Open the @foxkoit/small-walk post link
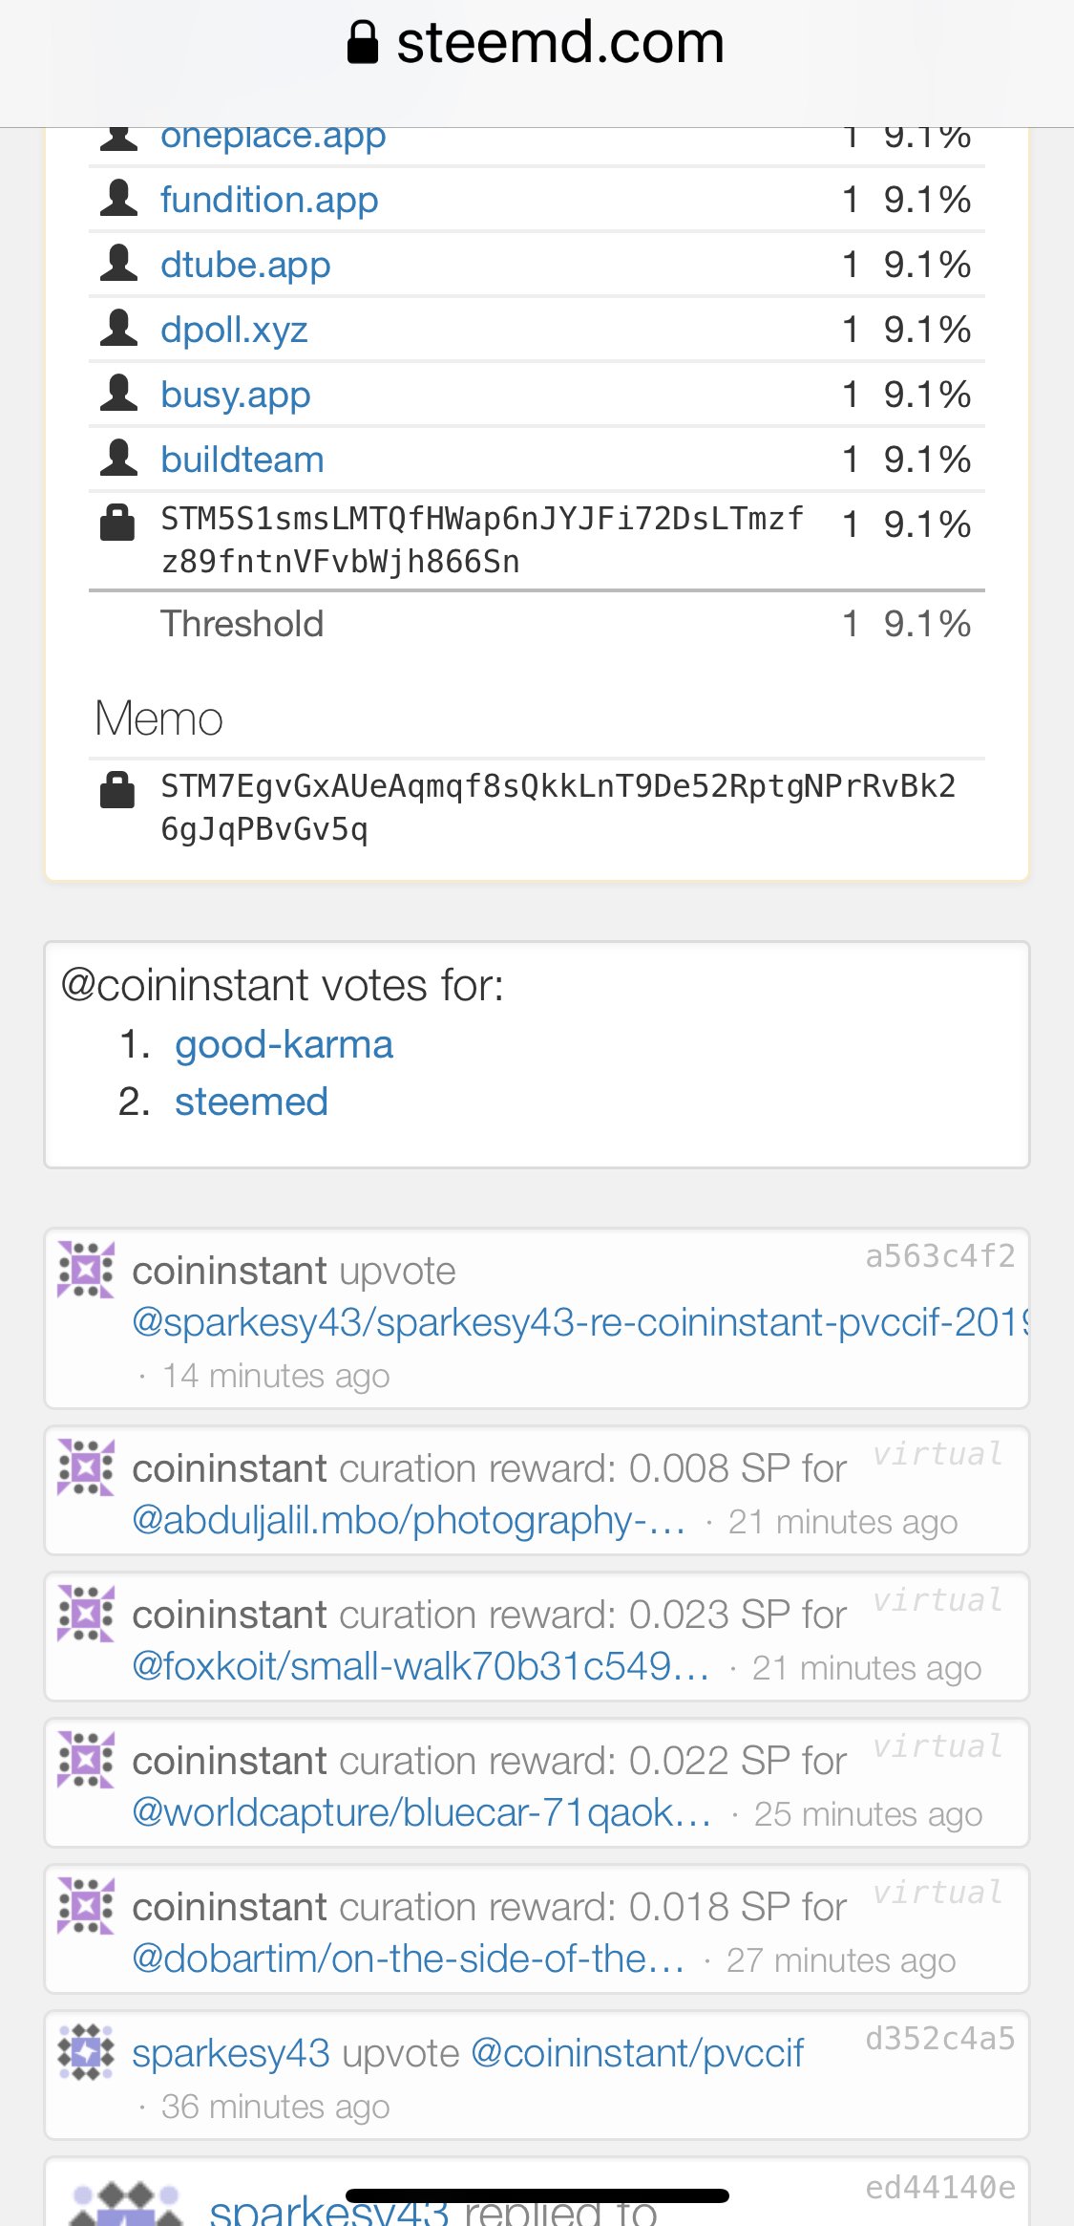This screenshot has height=2226, width=1074. tap(420, 1666)
